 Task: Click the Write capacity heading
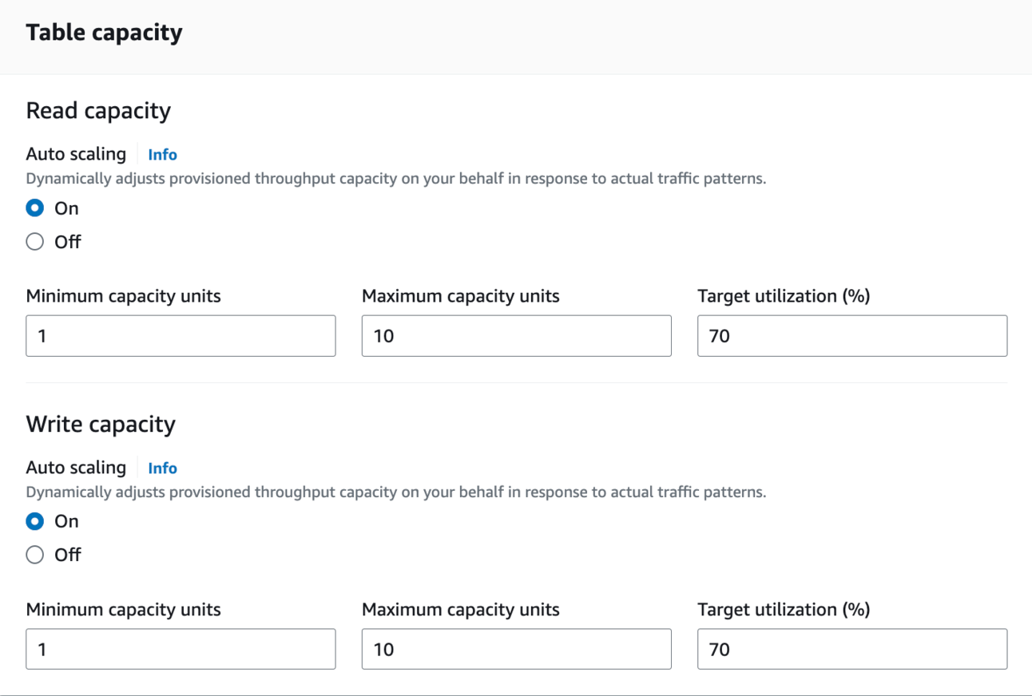point(101,424)
